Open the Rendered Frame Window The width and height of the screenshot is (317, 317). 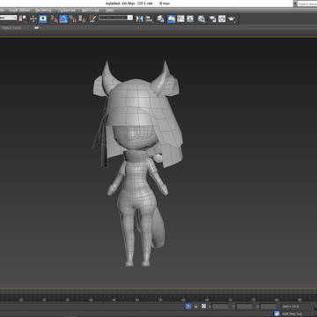222,18
